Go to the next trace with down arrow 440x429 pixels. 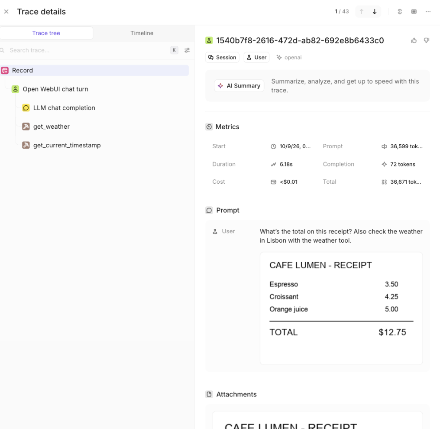(x=375, y=12)
